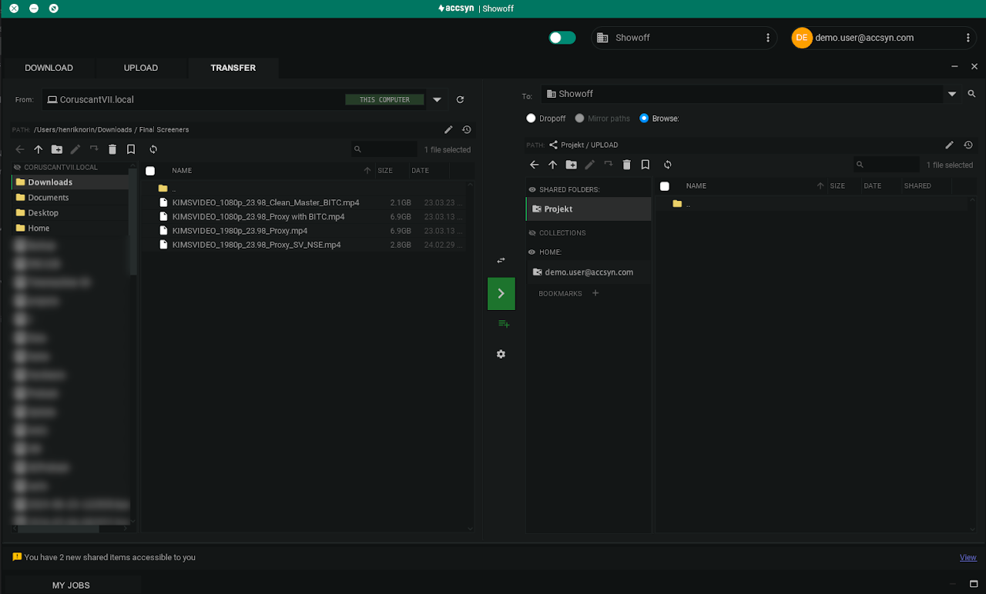Start the transfer with the green arrow button
This screenshot has width=986, height=594.
pos(501,294)
